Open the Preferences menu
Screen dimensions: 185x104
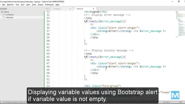point(49,5)
